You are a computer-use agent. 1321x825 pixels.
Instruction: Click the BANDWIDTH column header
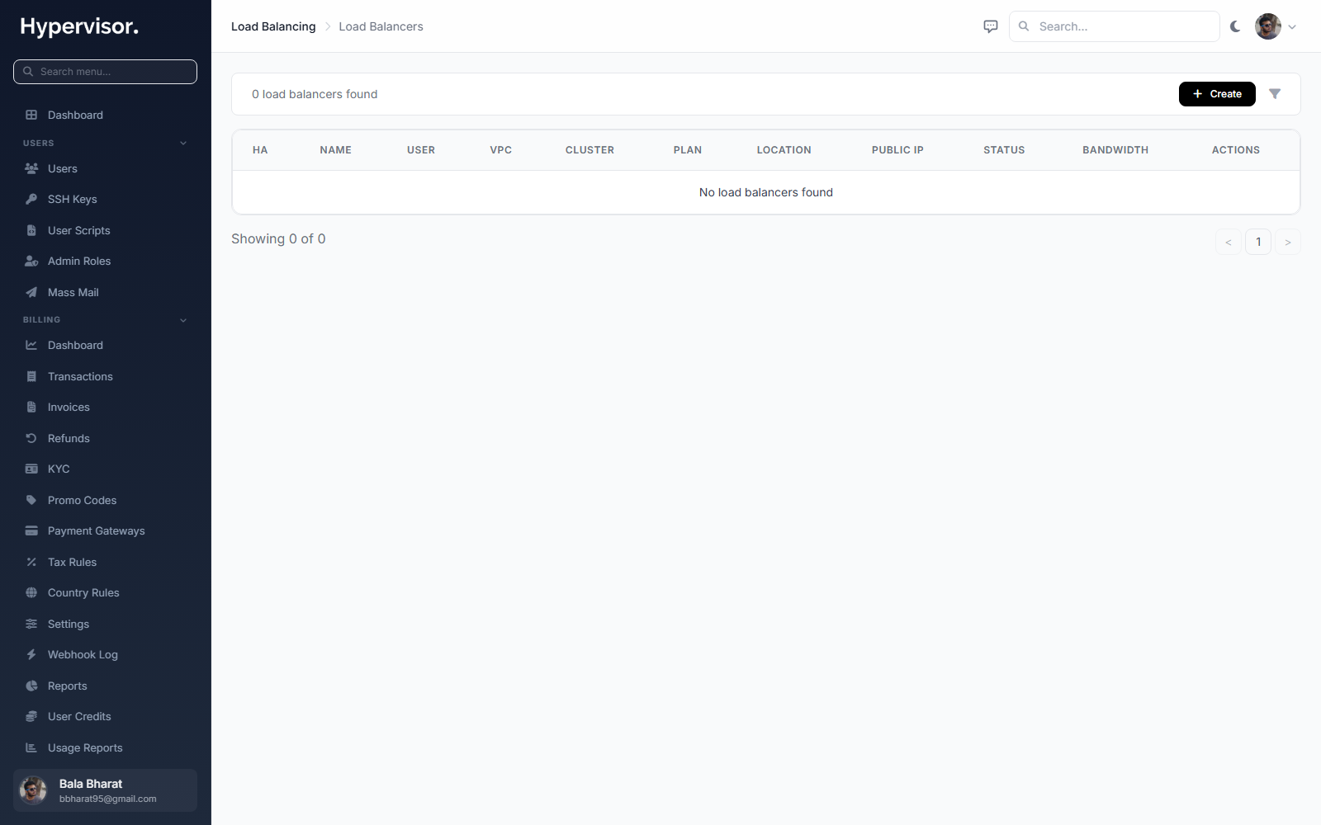[x=1115, y=150]
